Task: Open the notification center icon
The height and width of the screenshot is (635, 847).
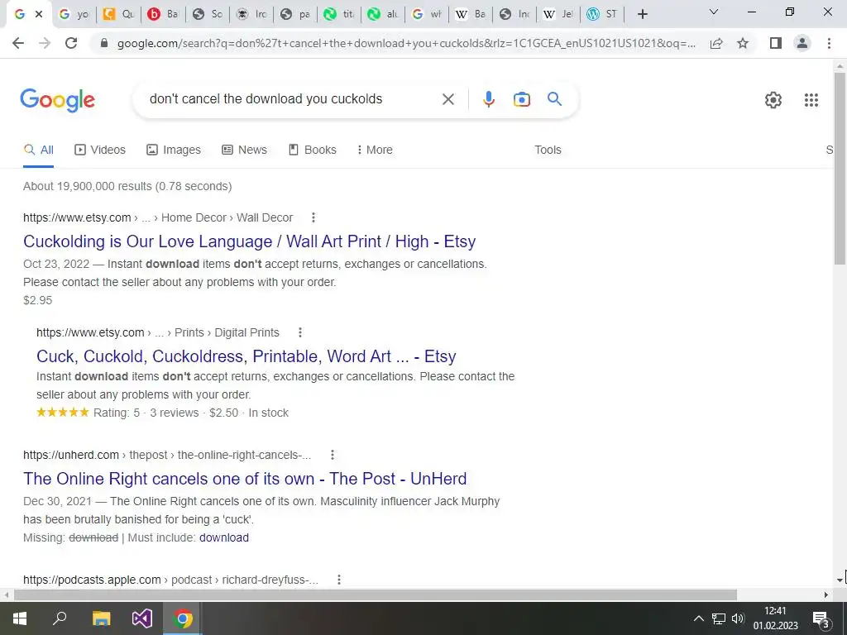Action: coord(821,618)
